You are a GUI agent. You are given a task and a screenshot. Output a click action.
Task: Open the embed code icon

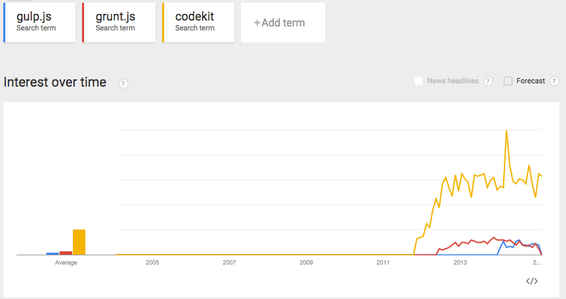[x=532, y=281]
